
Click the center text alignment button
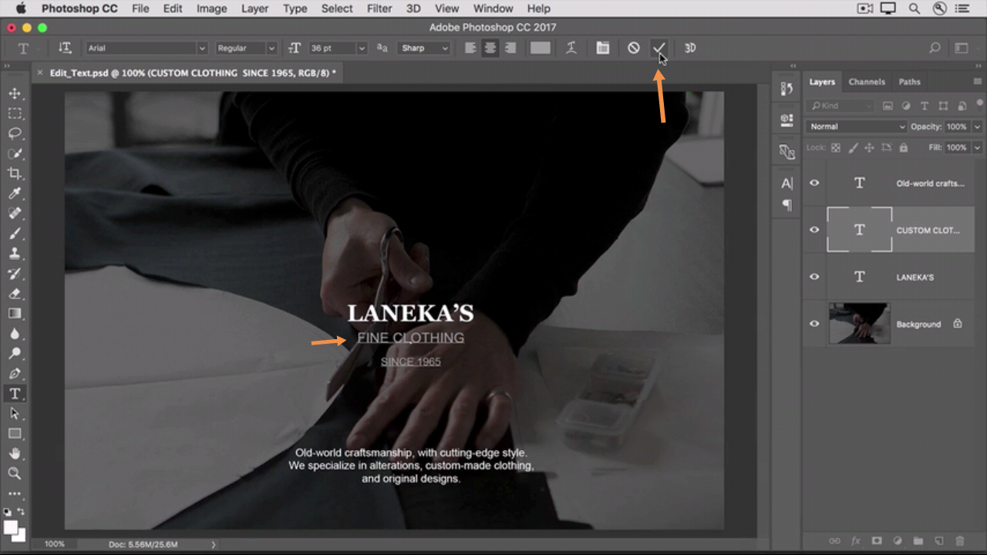[490, 48]
